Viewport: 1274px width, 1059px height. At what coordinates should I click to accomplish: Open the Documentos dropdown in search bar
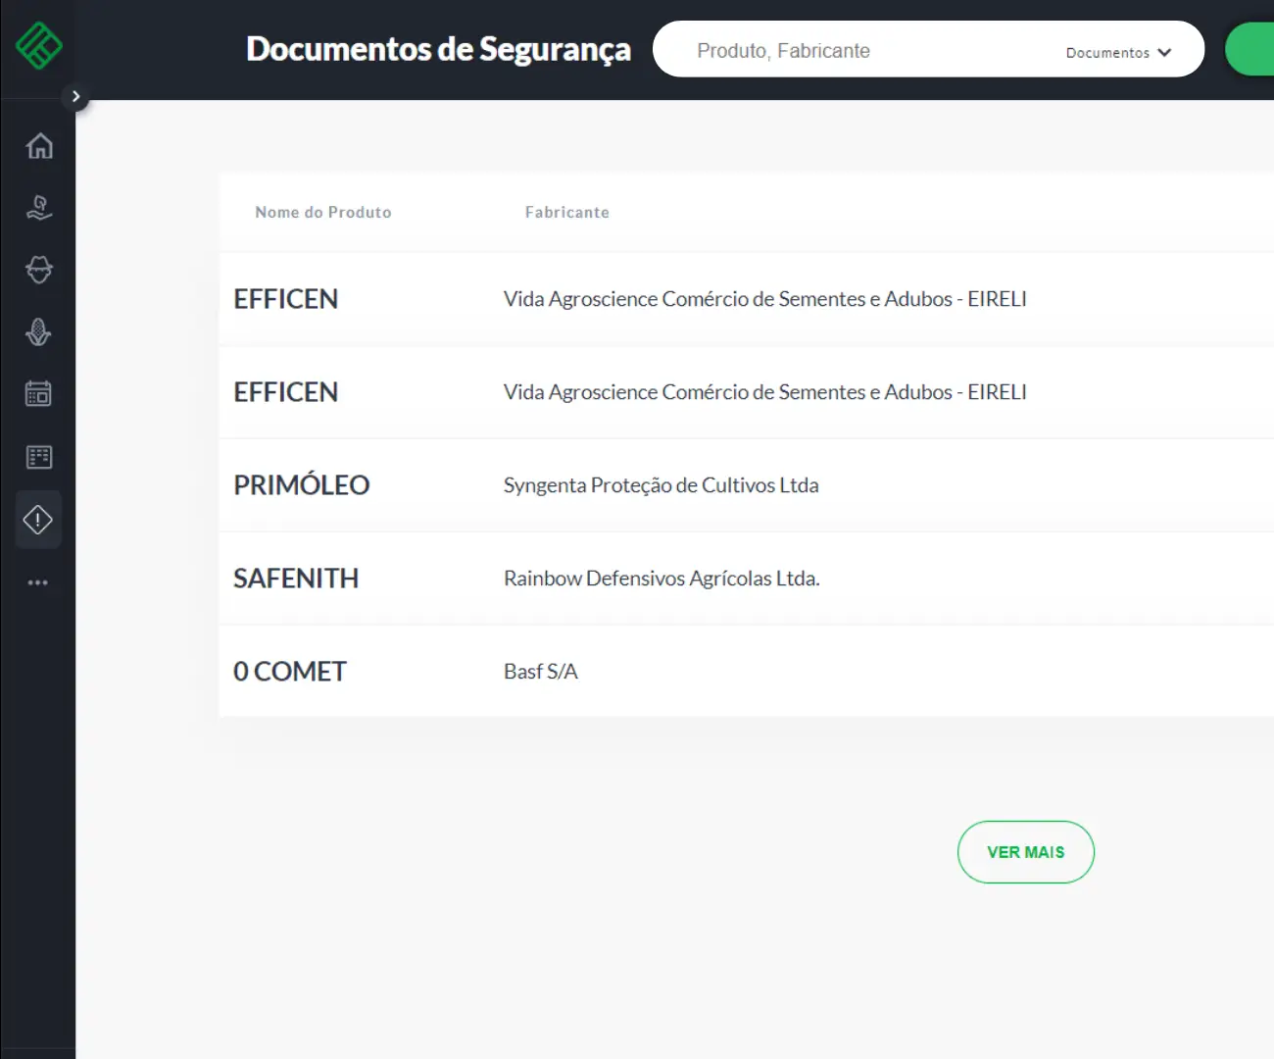1118,53
